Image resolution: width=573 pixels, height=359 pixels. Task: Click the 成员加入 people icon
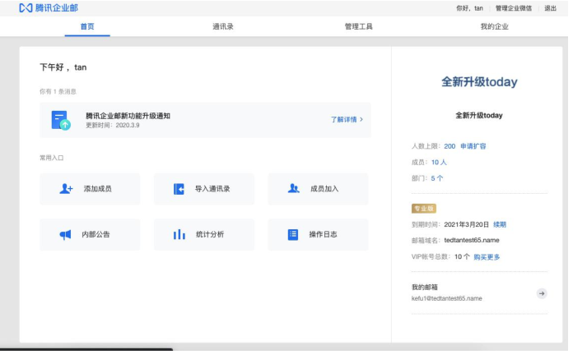click(x=293, y=189)
